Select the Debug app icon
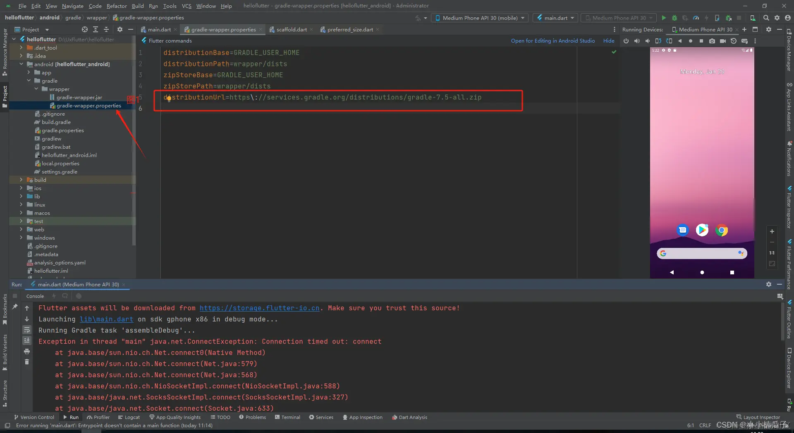This screenshot has width=794, height=433. pyautogui.click(x=674, y=18)
